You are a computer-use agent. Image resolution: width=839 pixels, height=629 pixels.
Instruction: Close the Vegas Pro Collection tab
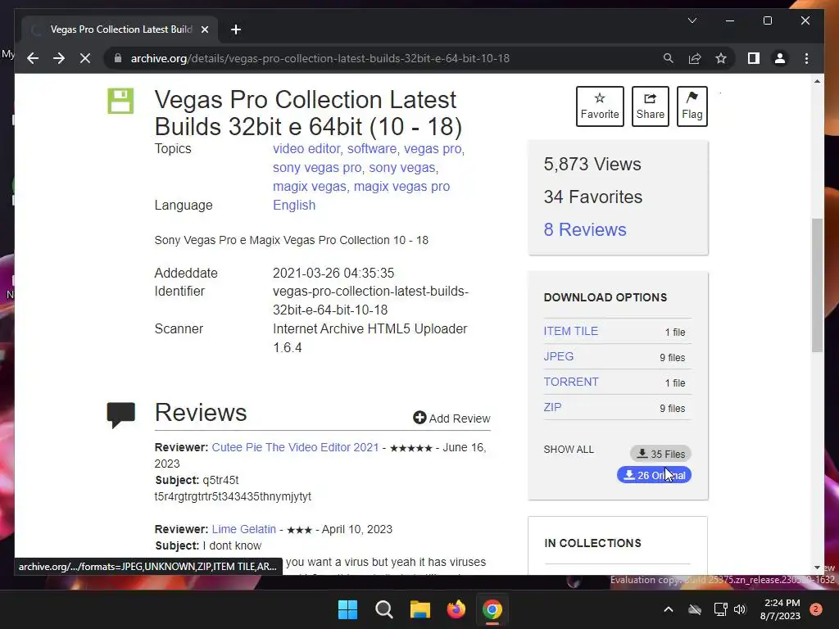pos(204,29)
